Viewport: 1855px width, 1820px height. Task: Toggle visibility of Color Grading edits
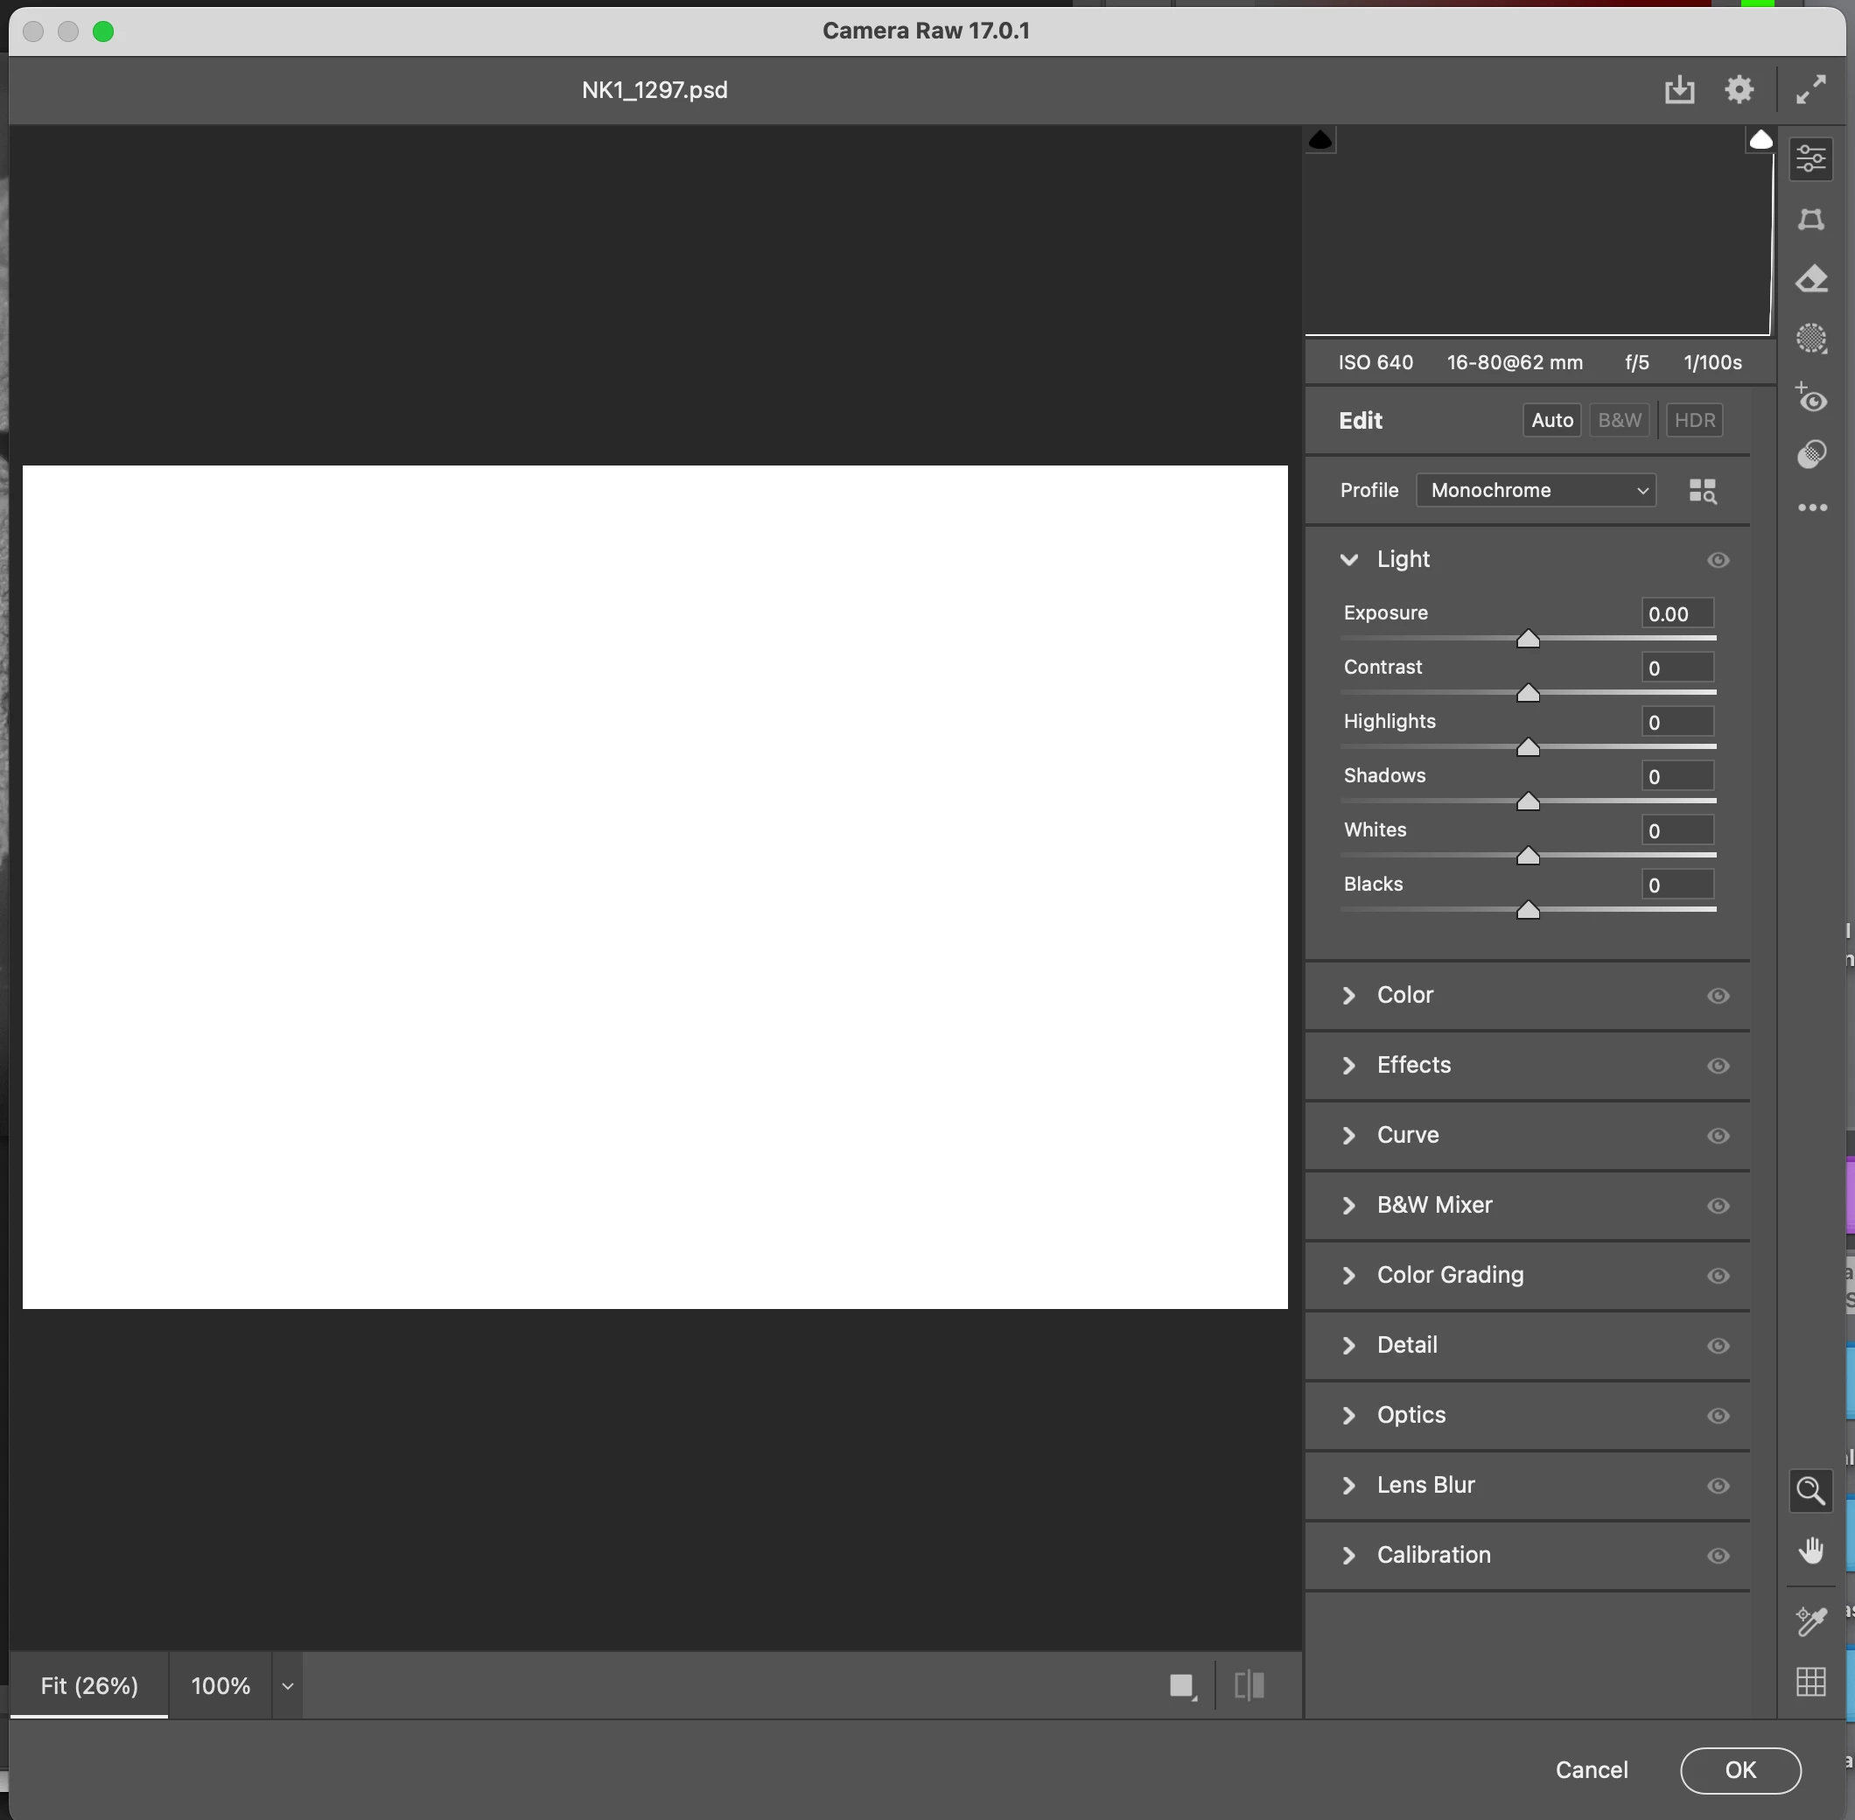click(x=1718, y=1276)
